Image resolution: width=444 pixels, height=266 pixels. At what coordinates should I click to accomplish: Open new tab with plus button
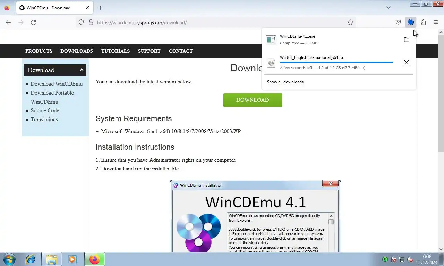coord(100,8)
